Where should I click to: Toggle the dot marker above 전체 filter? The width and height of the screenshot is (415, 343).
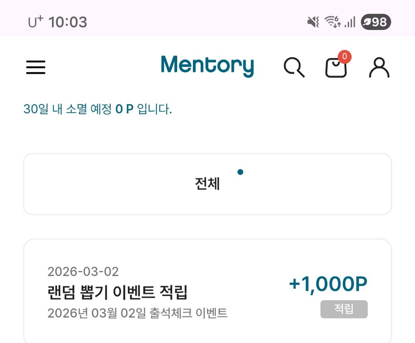pyautogui.click(x=241, y=171)
